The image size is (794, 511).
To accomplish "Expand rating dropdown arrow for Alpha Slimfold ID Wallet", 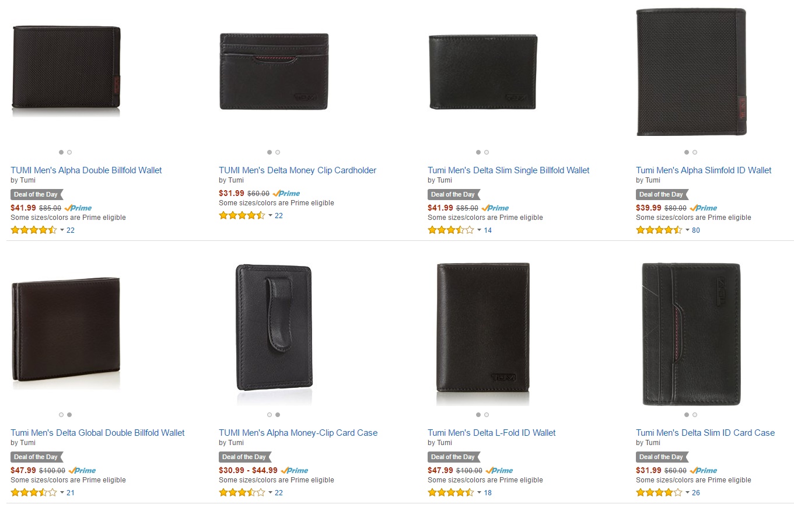I will 687,230.
